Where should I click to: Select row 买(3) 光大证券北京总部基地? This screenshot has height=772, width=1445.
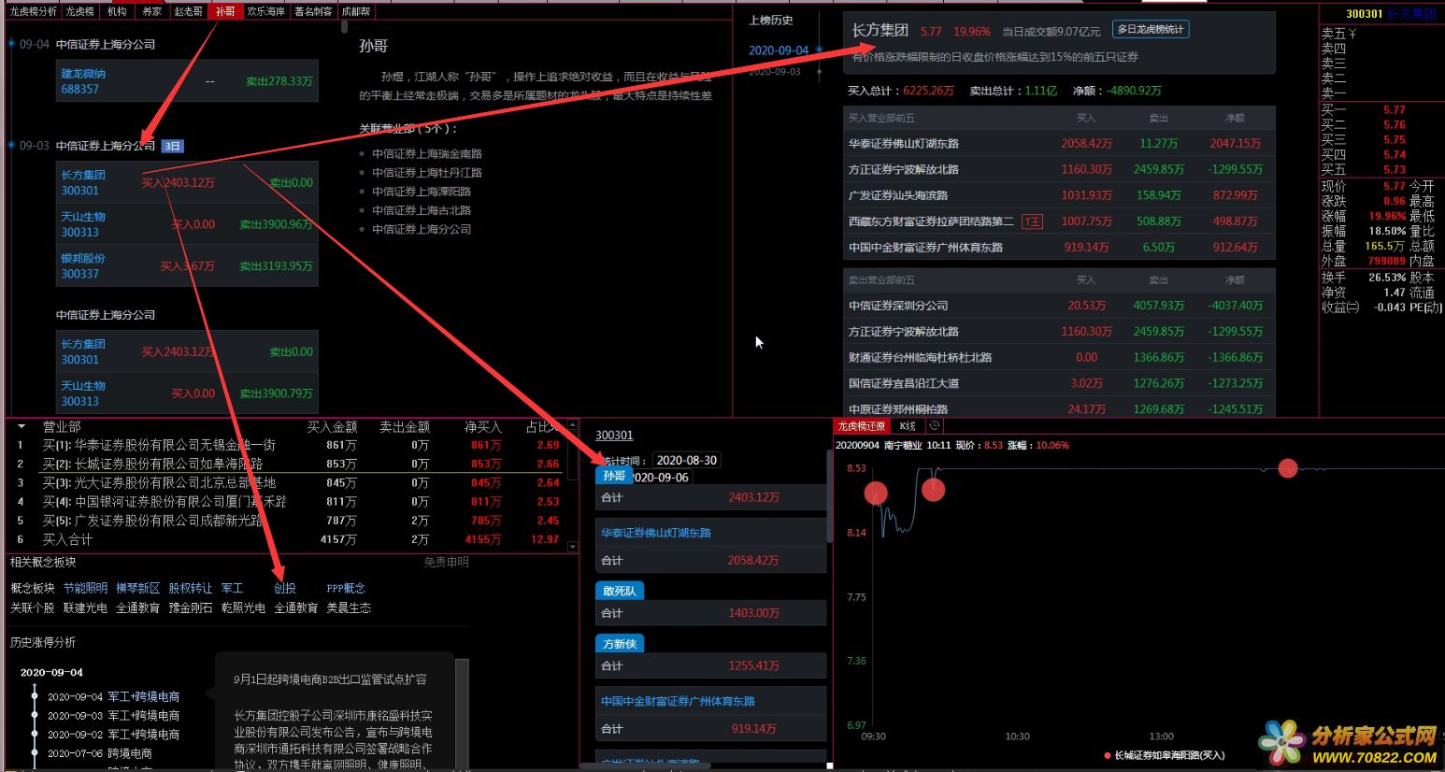pos(289,482)
